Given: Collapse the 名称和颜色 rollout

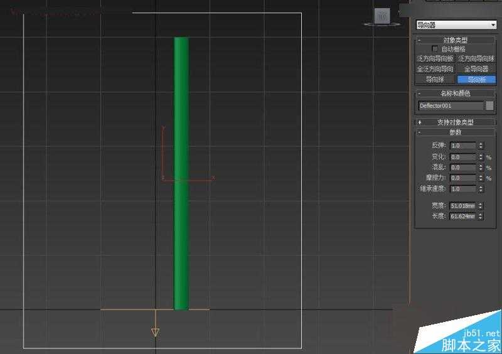Looking at the screenshot, I should 455,94.
